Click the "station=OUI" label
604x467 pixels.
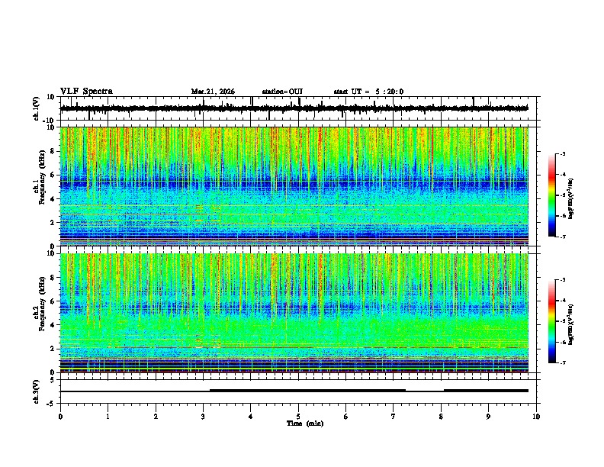[x=282, y=92]
